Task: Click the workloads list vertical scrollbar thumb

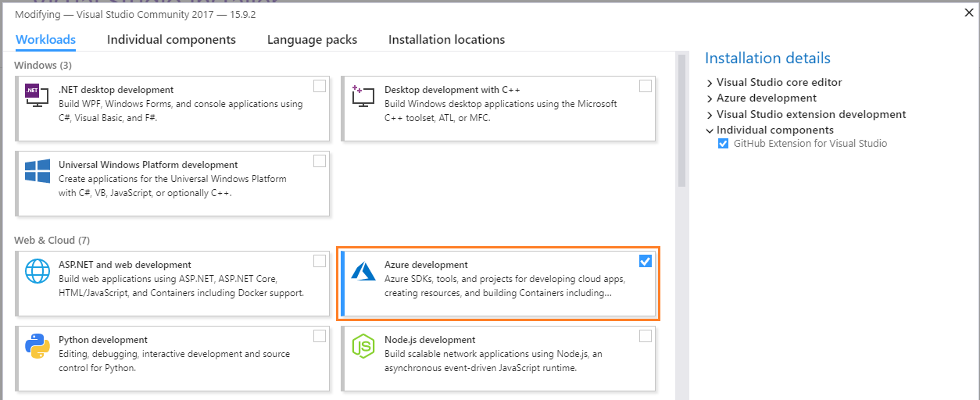Action: tap(681, 120)
